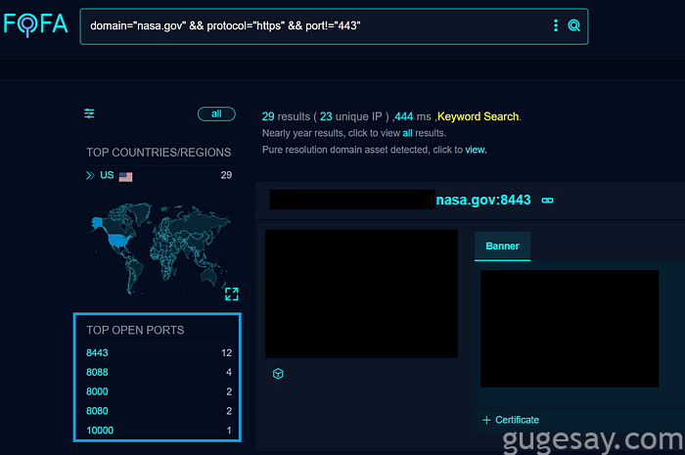Image resolution: width=685 pixels, height=455 pixels.
Task: Click the '23 unique IP' text
Action: point(350,116)
